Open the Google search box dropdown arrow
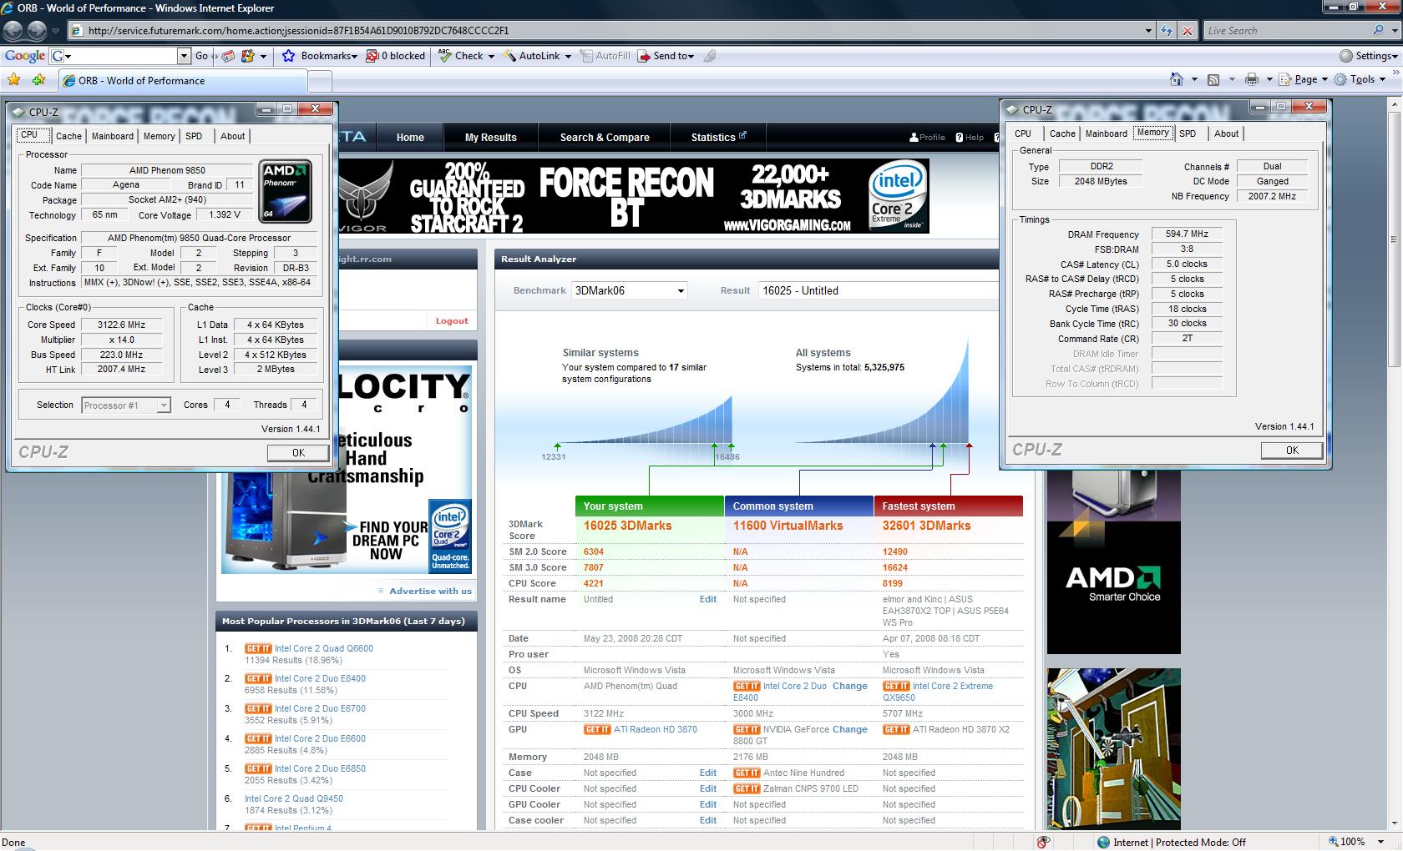1403x851 pixels. pos(184,56)
